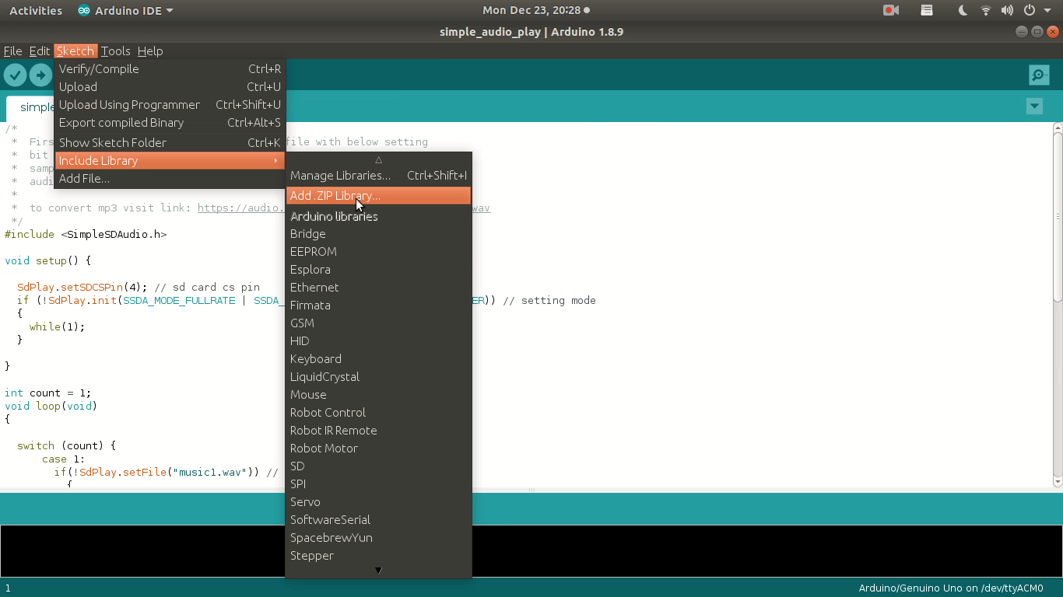Open the Wi-Fi network indicator
Viewport: 1063px width, 597px height.
point(986,10)
